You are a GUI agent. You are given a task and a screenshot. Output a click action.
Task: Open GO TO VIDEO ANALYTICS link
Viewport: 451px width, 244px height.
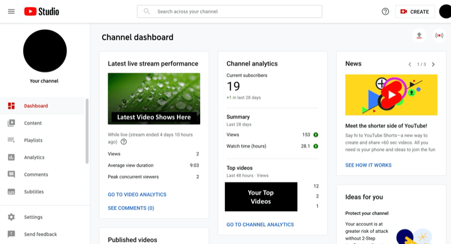(137, 195)
